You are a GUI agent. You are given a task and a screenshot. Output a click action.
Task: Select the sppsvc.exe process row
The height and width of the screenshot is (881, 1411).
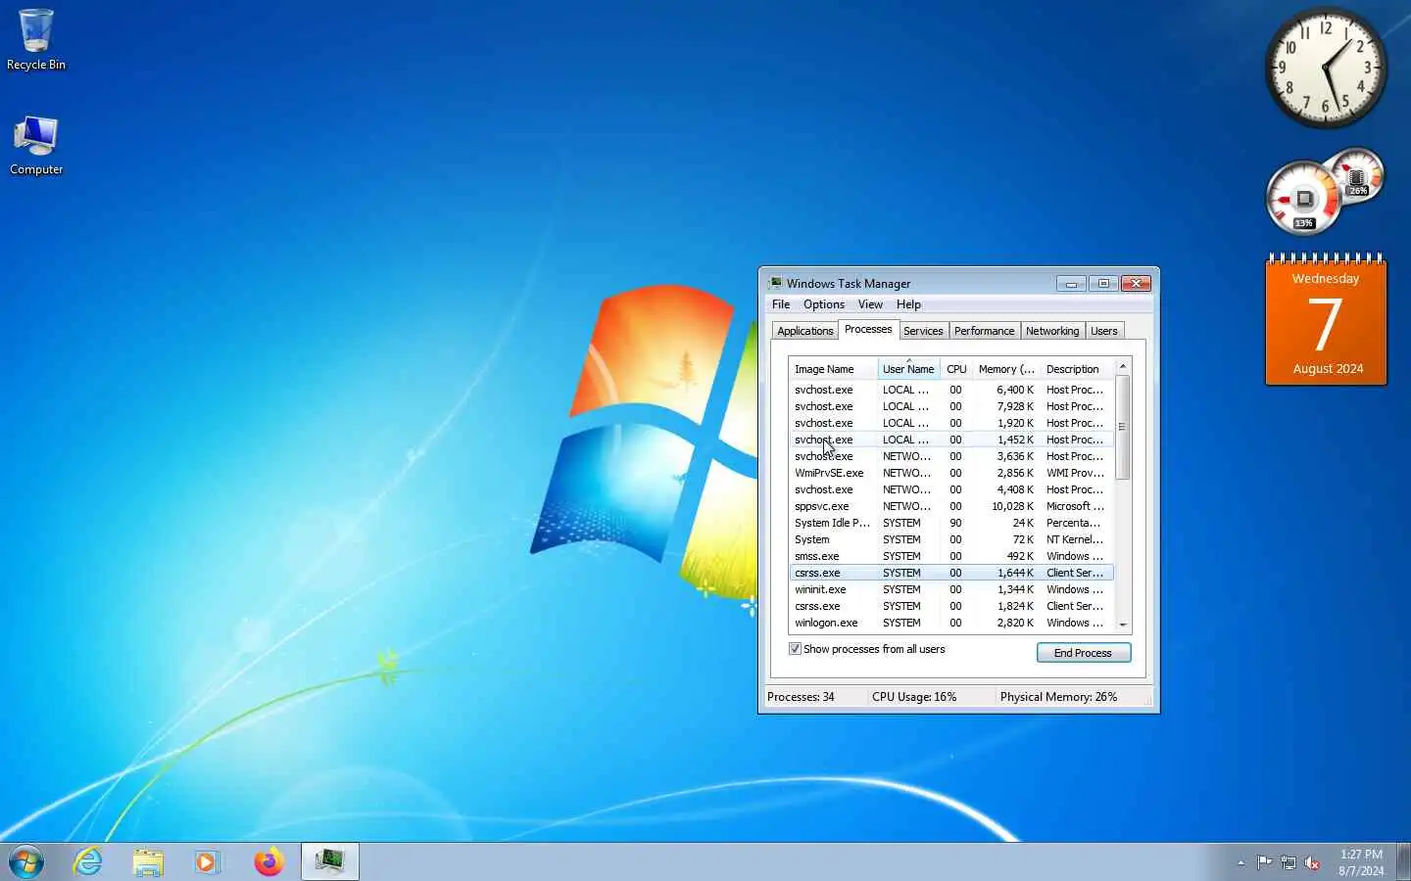[951, 506]
